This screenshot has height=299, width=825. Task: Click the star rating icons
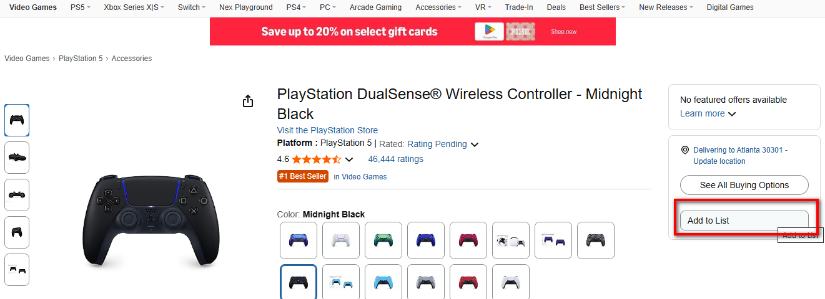click(x=316, y=159)
